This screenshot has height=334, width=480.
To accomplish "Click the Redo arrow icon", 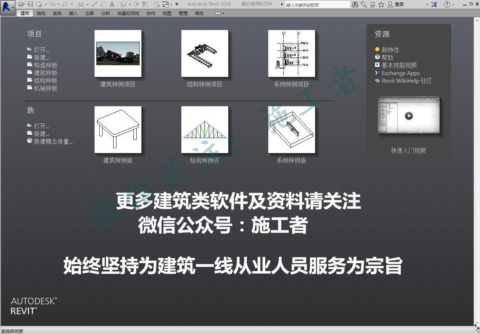I will point(65,4).
